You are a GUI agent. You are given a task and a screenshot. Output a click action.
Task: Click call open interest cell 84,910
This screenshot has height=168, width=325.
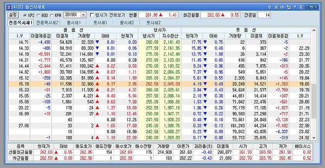[x=62, y=48]
